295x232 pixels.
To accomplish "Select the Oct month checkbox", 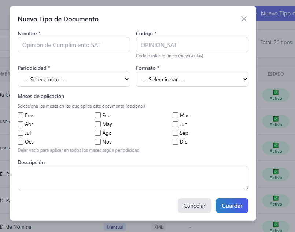I will tap(21, 142).
